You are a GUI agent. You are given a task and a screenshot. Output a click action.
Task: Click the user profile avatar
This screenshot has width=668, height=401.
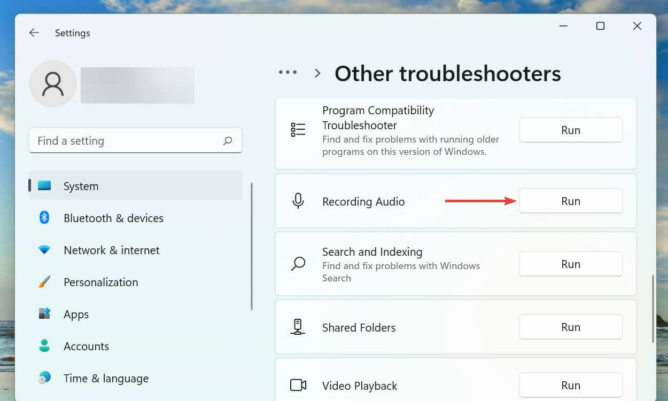point(53,84)
